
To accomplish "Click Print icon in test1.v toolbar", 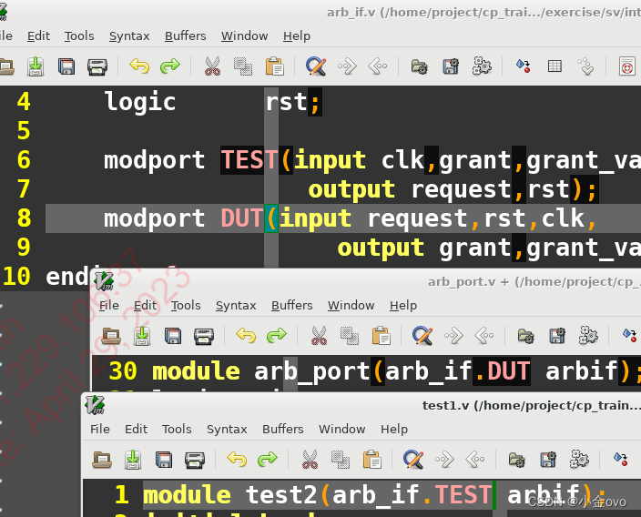I will [195, 461].
